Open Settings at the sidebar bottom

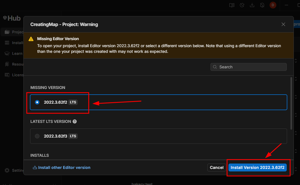[12, 170]
